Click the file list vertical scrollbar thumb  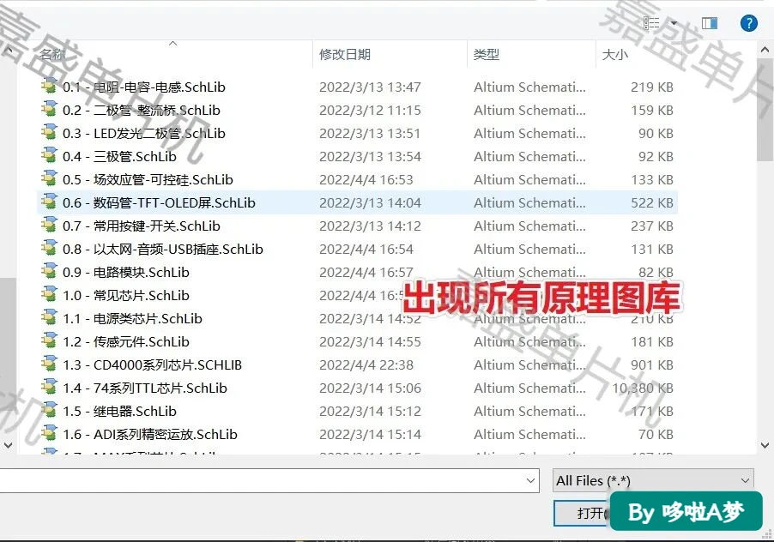coord(765,110)
